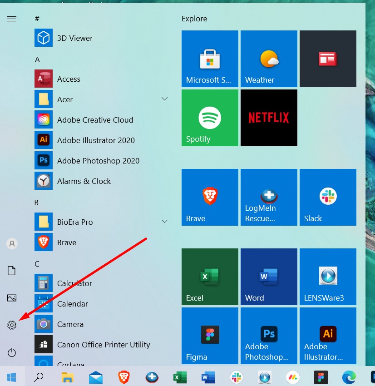The height and width of the screenshot is (386, 375).
Task: Open the Settings gear in the Start sidebar
Action: pyautogui.click(x=11, y=325)
